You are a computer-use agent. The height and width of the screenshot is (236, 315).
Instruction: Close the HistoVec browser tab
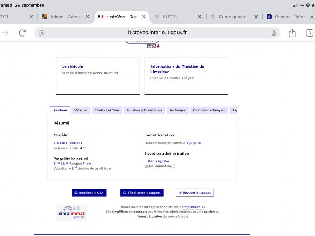(x=143, y=17)
